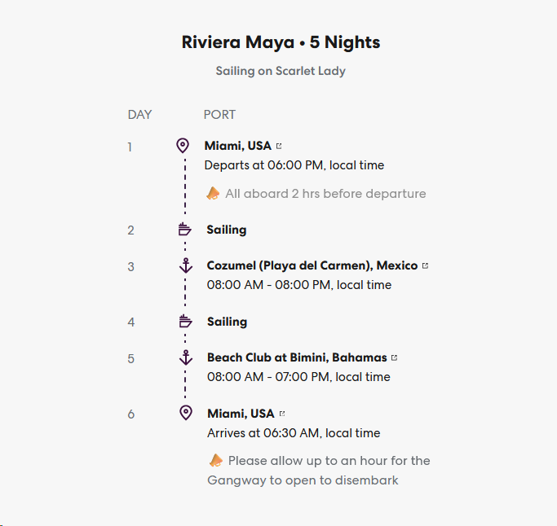Viewport: 557px width, 526px height.
Task: Open the external link icon after Bimini, Bahamas
Action: point(395,357)
